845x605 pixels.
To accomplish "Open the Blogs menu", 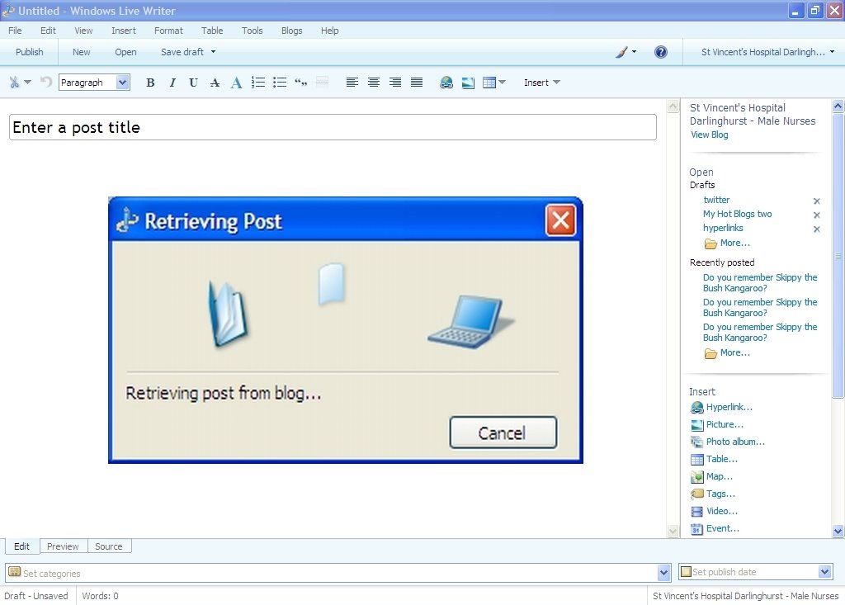I will click(291, 31).
